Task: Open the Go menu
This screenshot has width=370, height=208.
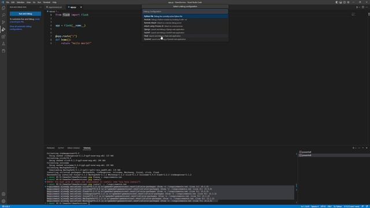Action: click(34, 2)
